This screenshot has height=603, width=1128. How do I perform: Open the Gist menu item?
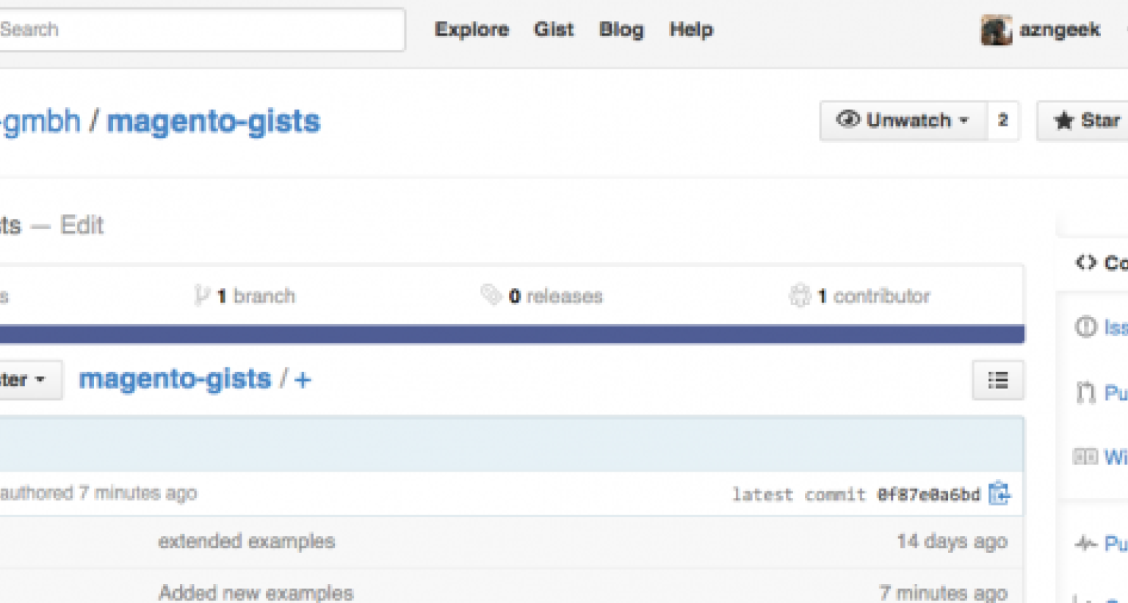tap(554, 29)
